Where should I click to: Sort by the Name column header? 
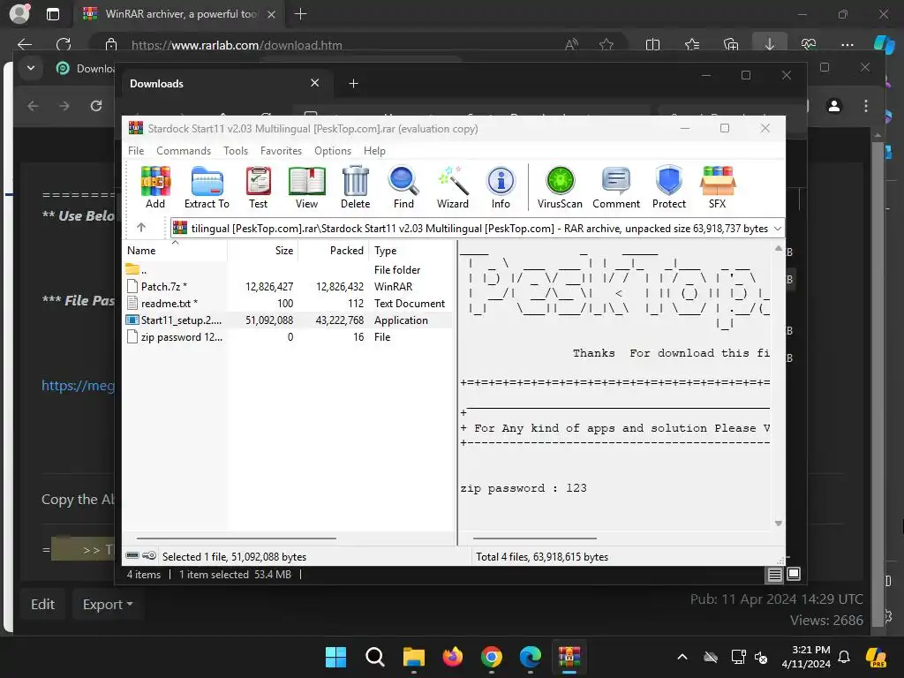(x=176, y=250)
